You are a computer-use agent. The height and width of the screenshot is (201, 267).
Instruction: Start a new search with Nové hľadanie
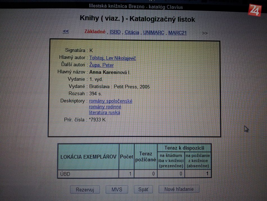(x=179, y=189)
